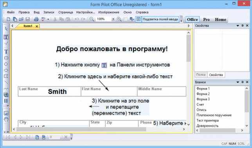The image size is (252, 148).
Task: Open the Настройки menu
Action: [x=85, y=12]
